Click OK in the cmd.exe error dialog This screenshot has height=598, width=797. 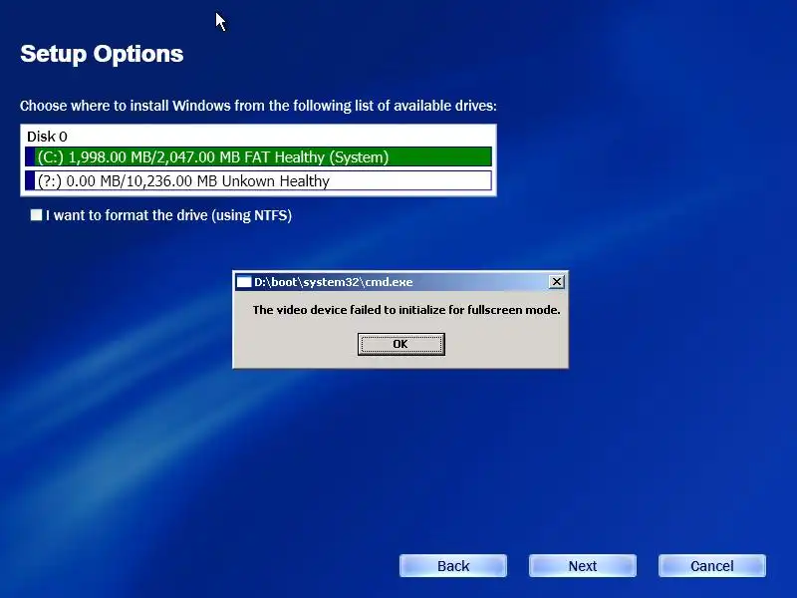pyautogui.click(x=401, y=344)
